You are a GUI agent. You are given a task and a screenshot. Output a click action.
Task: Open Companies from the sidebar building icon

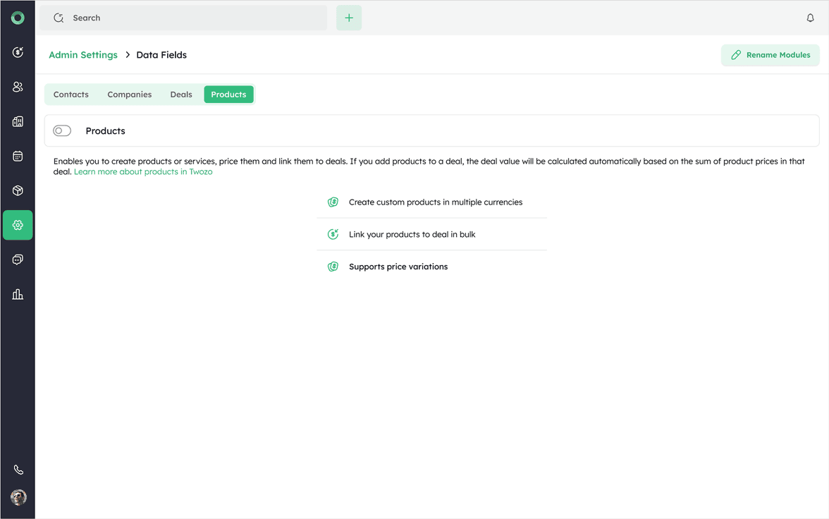[18, 121]
